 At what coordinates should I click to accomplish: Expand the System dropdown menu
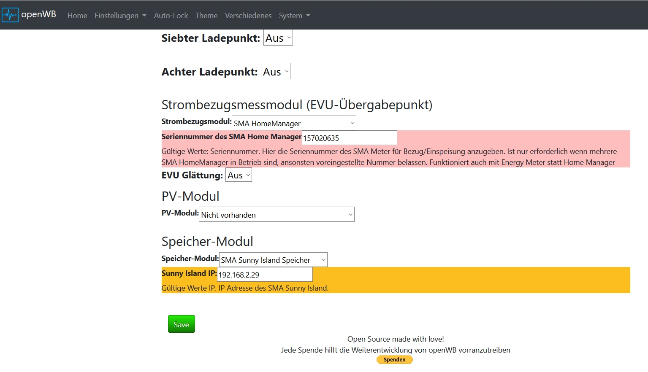(x=294, y=16)
